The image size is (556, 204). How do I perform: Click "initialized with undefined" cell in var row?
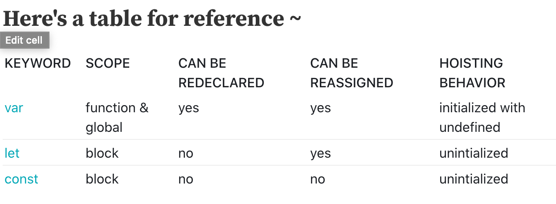482,118
